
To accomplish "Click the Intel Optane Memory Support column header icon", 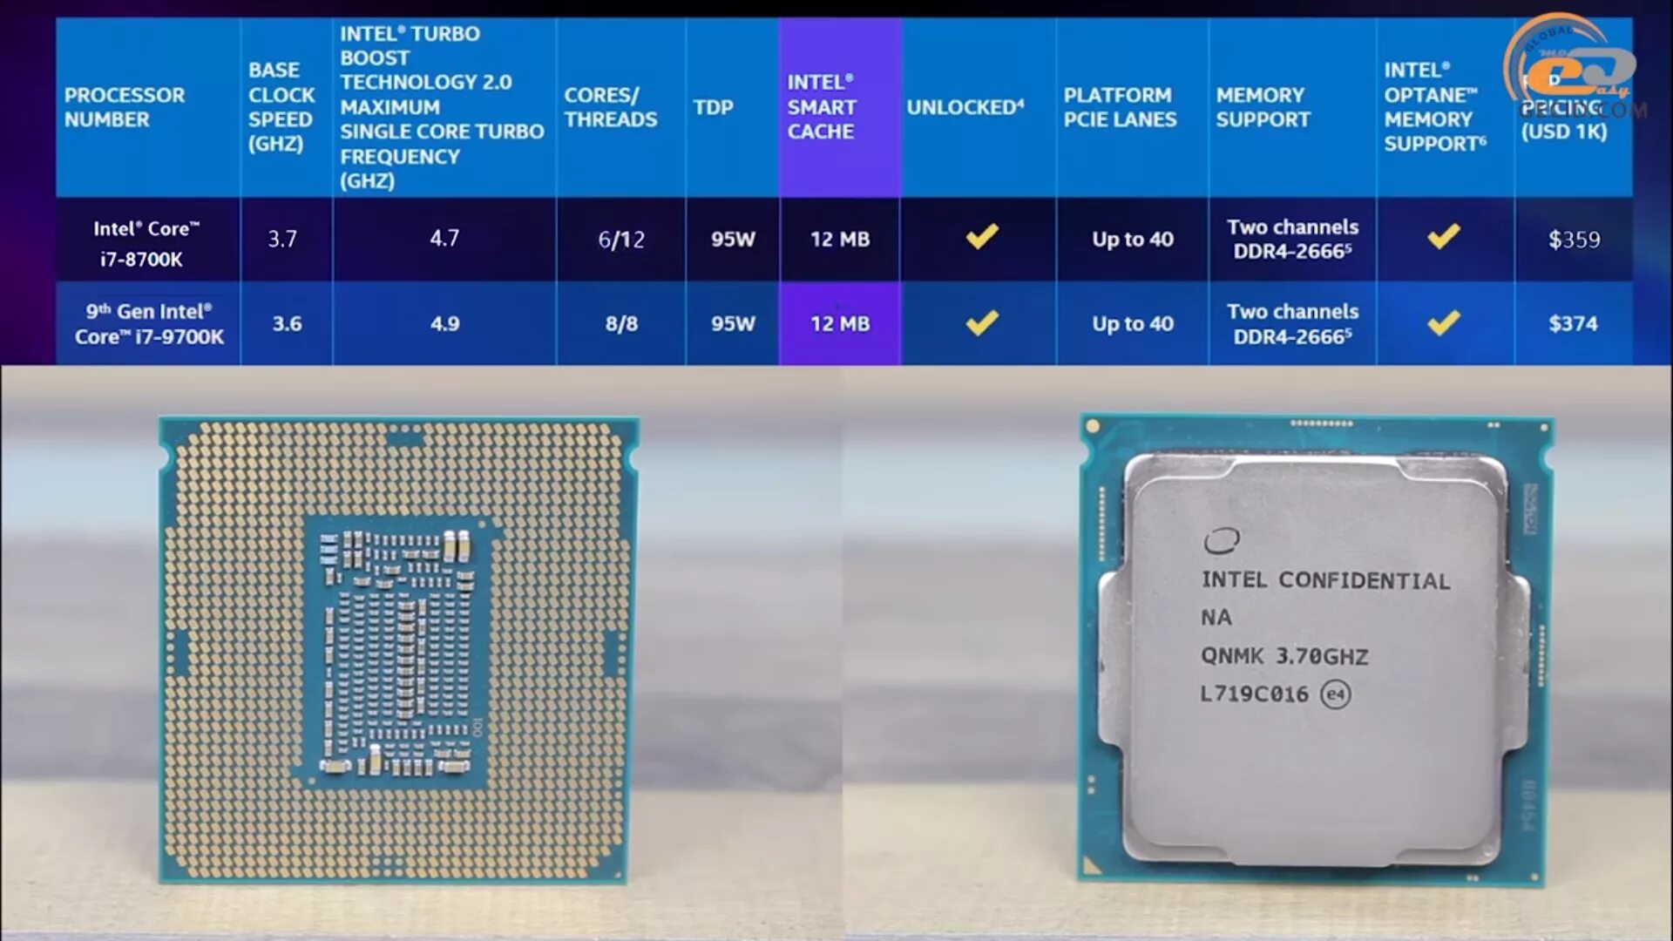I will [x=1436, y=105].
